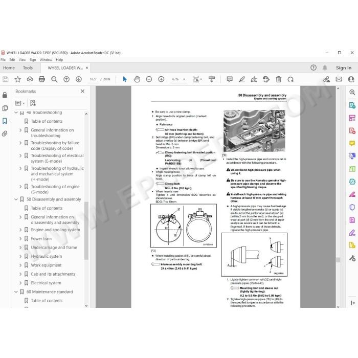Open Help question mark icon
Viewport: 358px width, 358px height.
point(314,68)
